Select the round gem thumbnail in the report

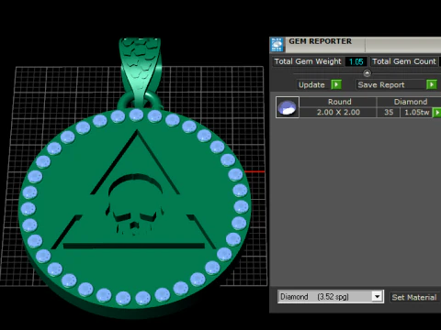coord(288,107)
